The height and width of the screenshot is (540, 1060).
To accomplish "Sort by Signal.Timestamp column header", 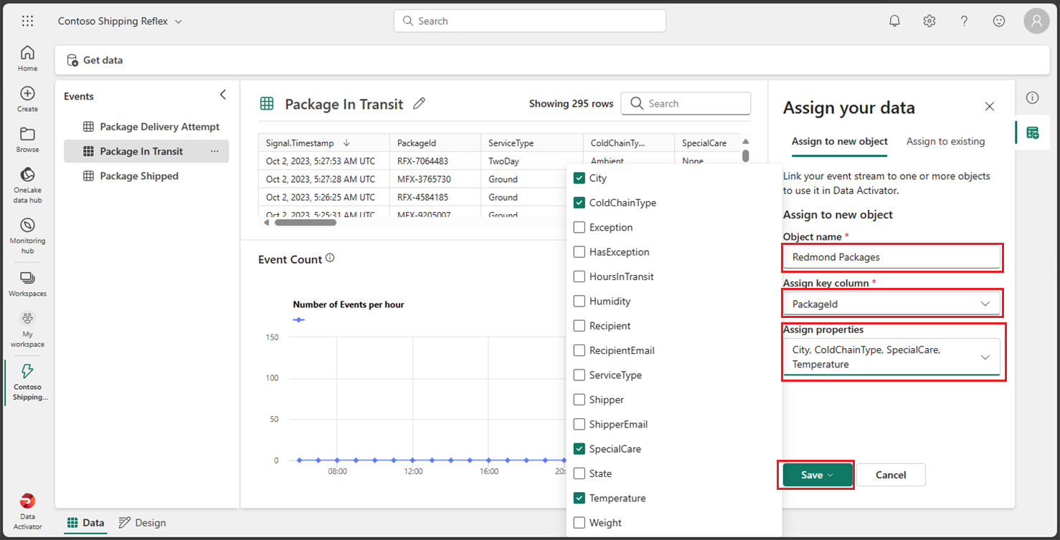I will [x=324, y=143].
